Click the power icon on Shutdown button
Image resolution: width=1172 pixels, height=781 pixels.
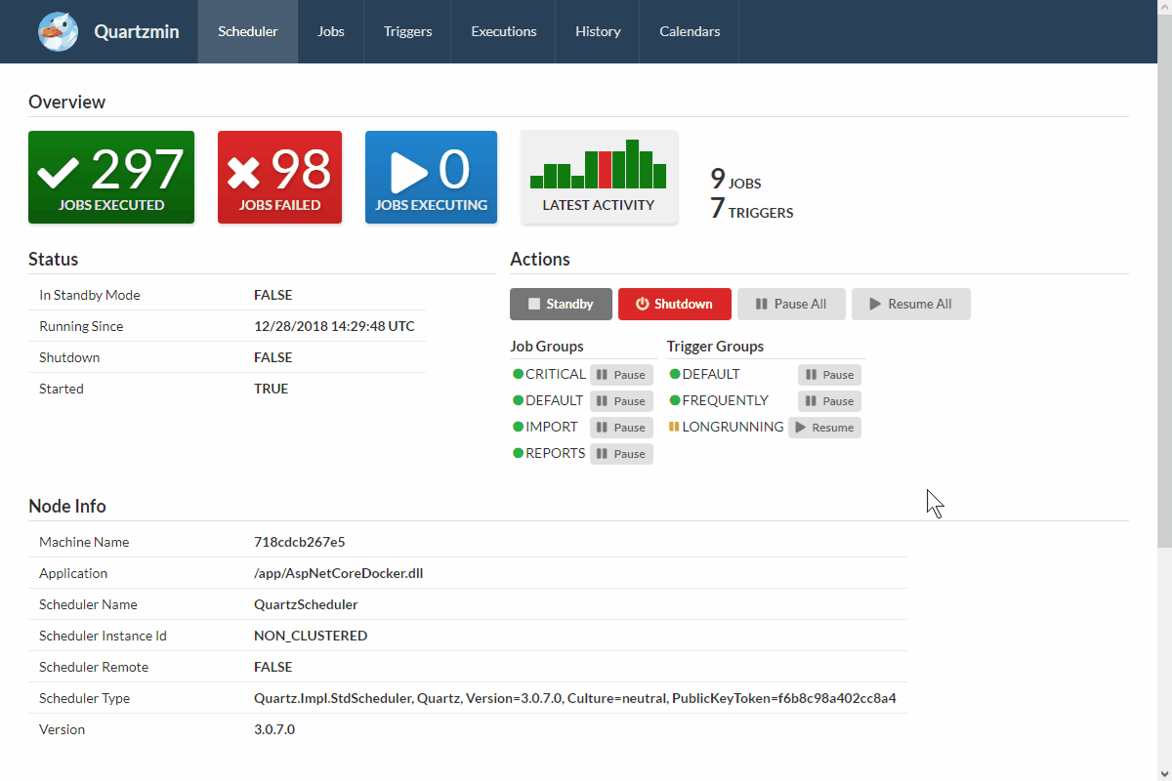(645, 304)
